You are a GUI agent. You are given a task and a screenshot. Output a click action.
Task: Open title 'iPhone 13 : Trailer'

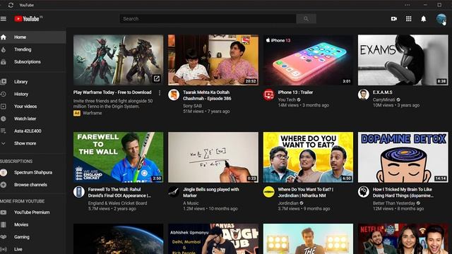pos(295,92)
